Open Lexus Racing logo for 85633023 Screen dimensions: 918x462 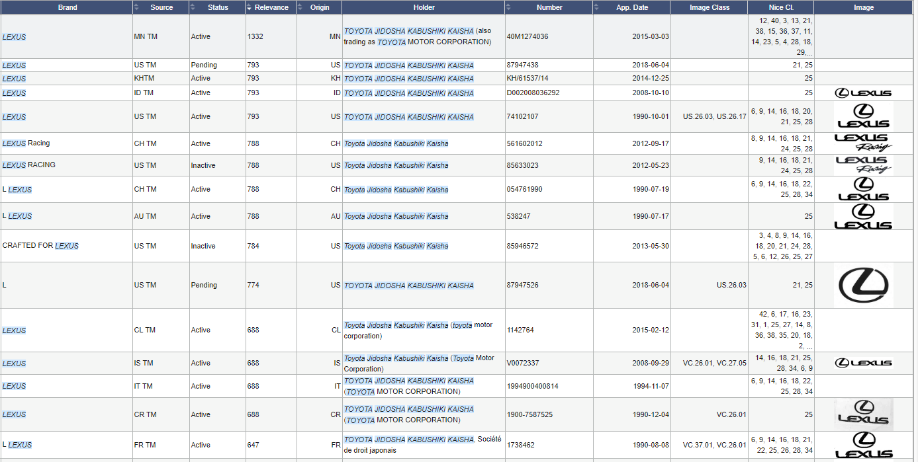click(863, 165)
